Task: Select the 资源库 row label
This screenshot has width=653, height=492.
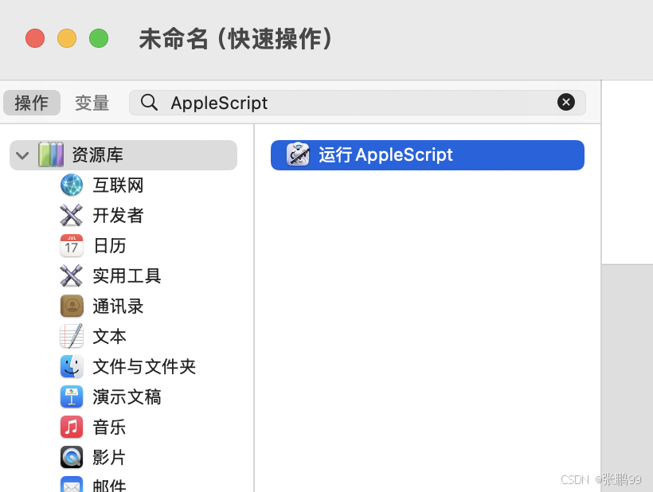Action: click(x=97, y=154)
